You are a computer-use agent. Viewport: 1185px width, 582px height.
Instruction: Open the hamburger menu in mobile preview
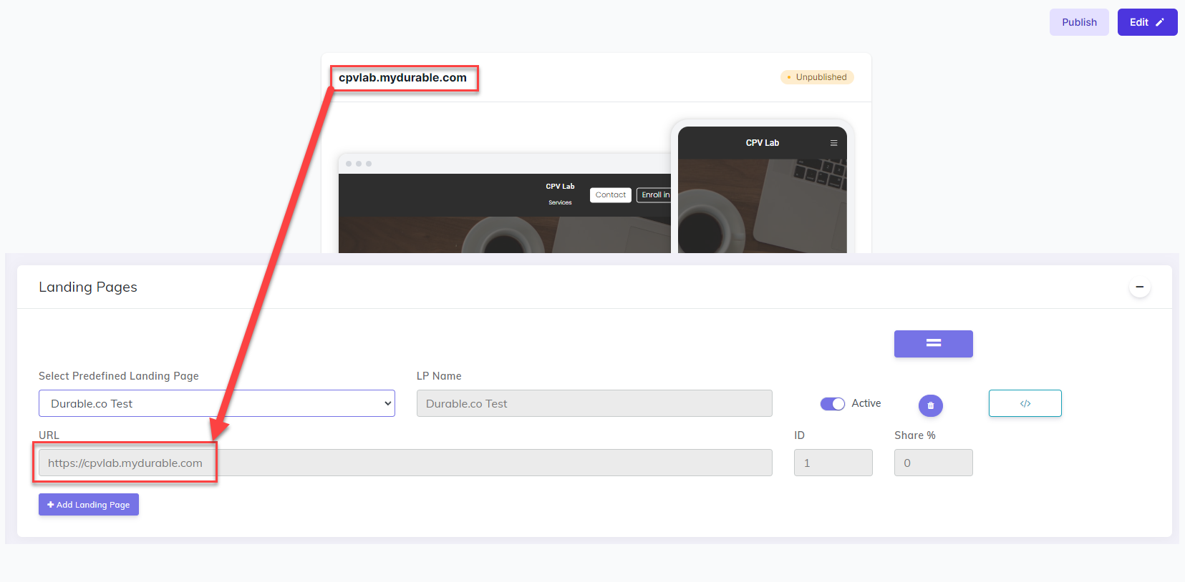point(833,143)
